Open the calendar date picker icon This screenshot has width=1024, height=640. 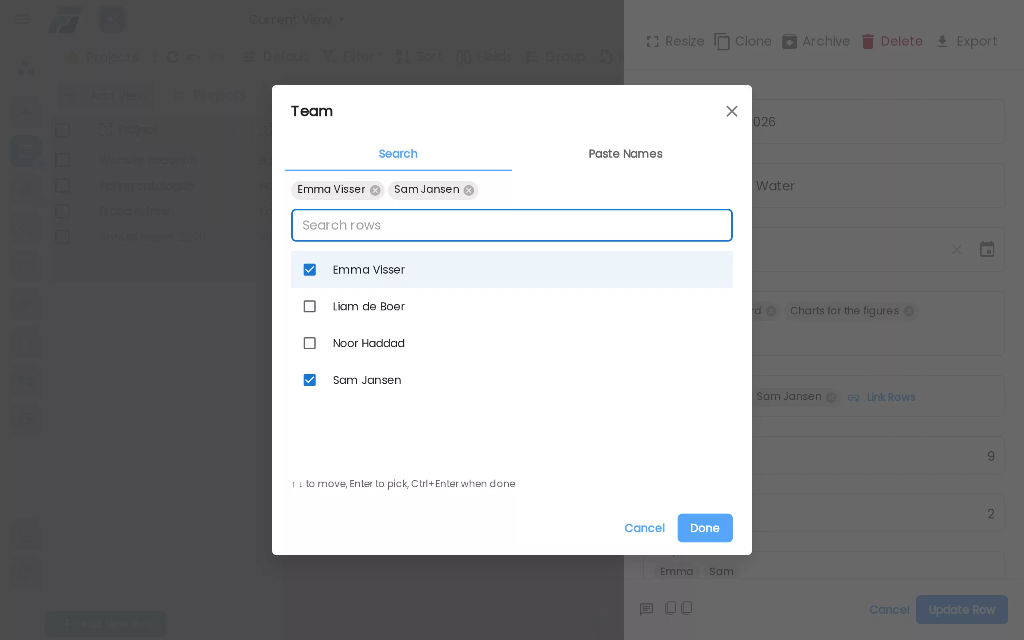(x=987, y=249)
